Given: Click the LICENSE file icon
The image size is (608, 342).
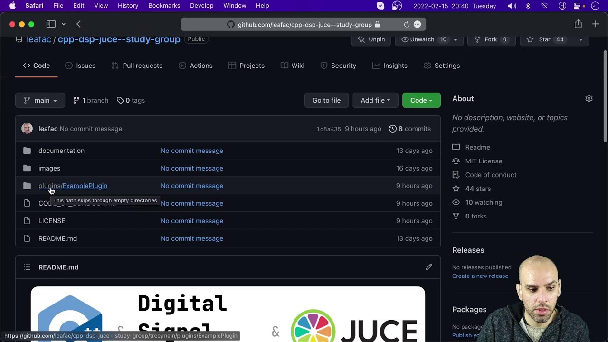Looking at the screenshot, I should 27,221.
